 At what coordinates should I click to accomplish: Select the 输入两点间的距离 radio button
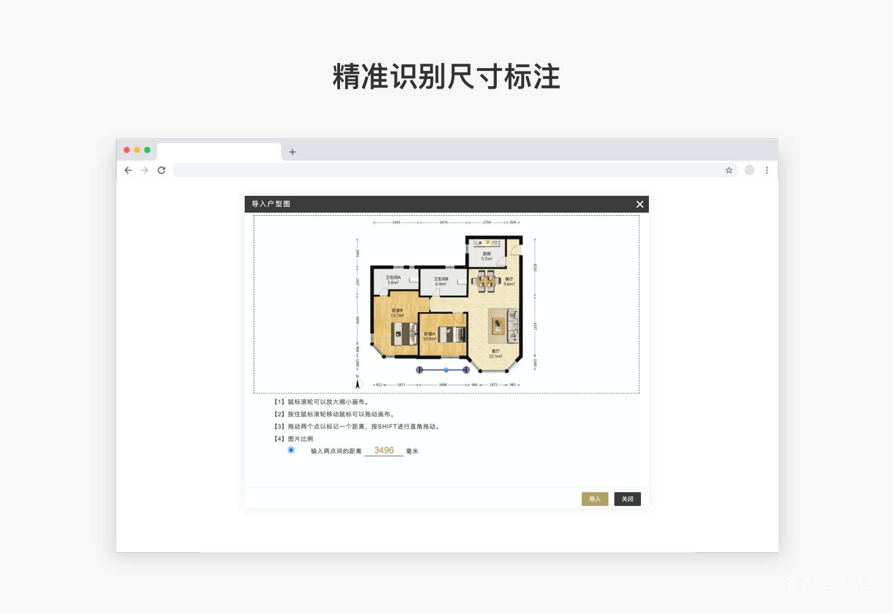click(x=291, y=450)
